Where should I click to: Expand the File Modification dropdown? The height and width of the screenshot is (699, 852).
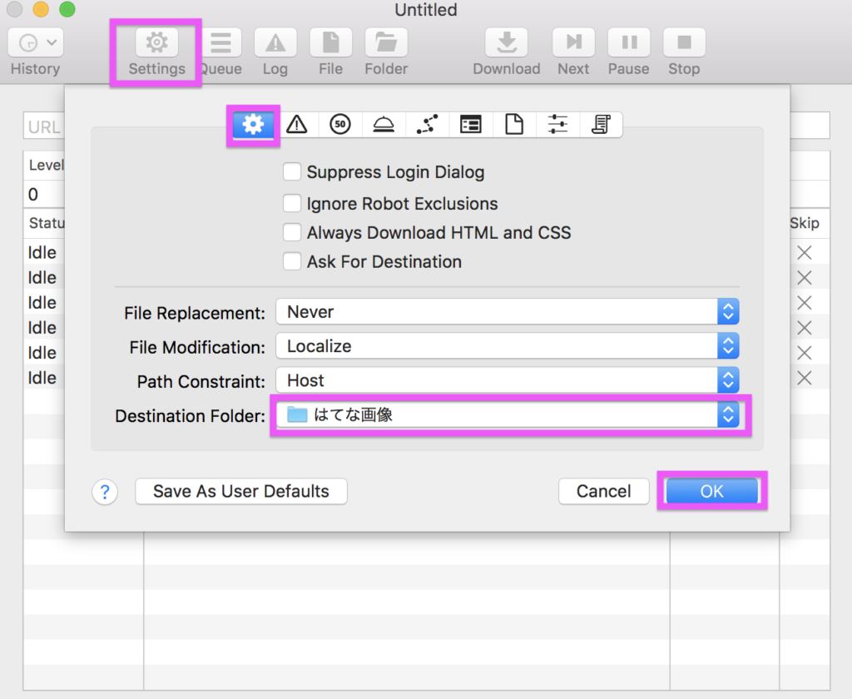[x=507, y=346]
